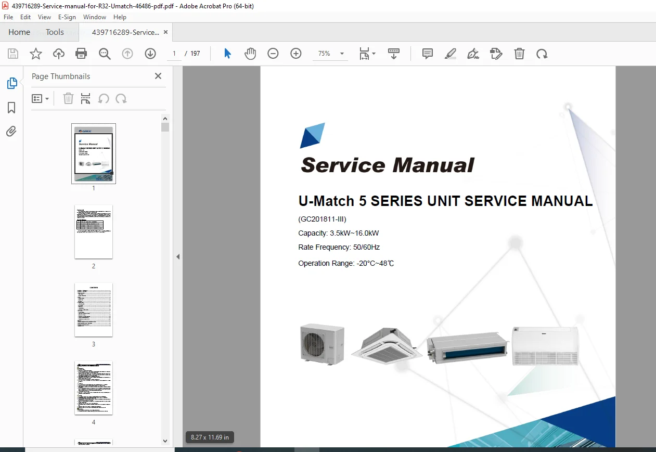Click the thumbnails scrollbar up arrow
The image size is (656, 452).
click(165, 118)
